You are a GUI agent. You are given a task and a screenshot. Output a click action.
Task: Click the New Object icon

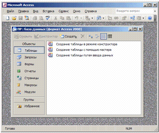pos(139,18)
